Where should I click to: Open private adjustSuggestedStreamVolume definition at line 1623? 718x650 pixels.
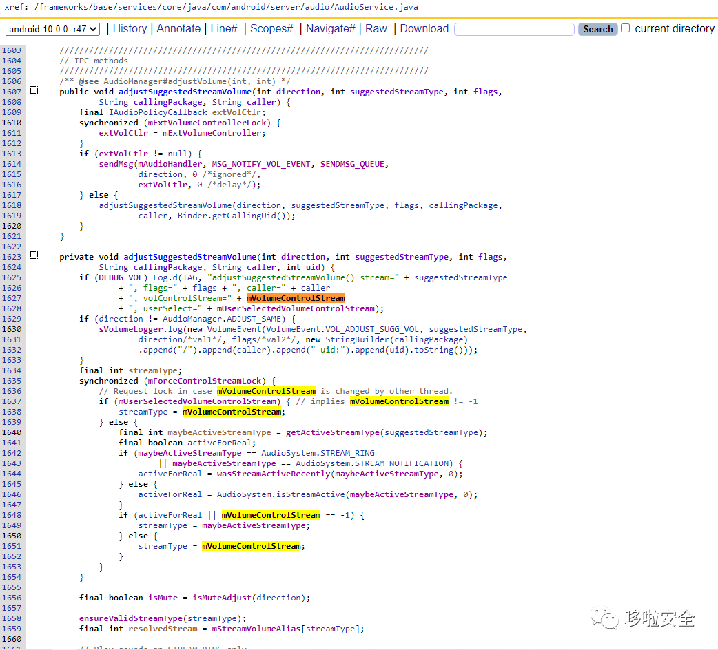point(190,257)
